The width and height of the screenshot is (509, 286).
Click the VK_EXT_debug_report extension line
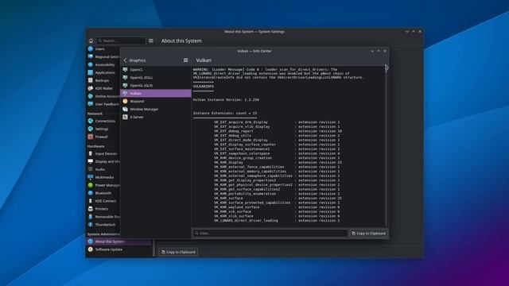click(x=277, y=131)
